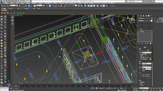
Task: Switch to the Display command panel tab
Action: tap(149, 16)
